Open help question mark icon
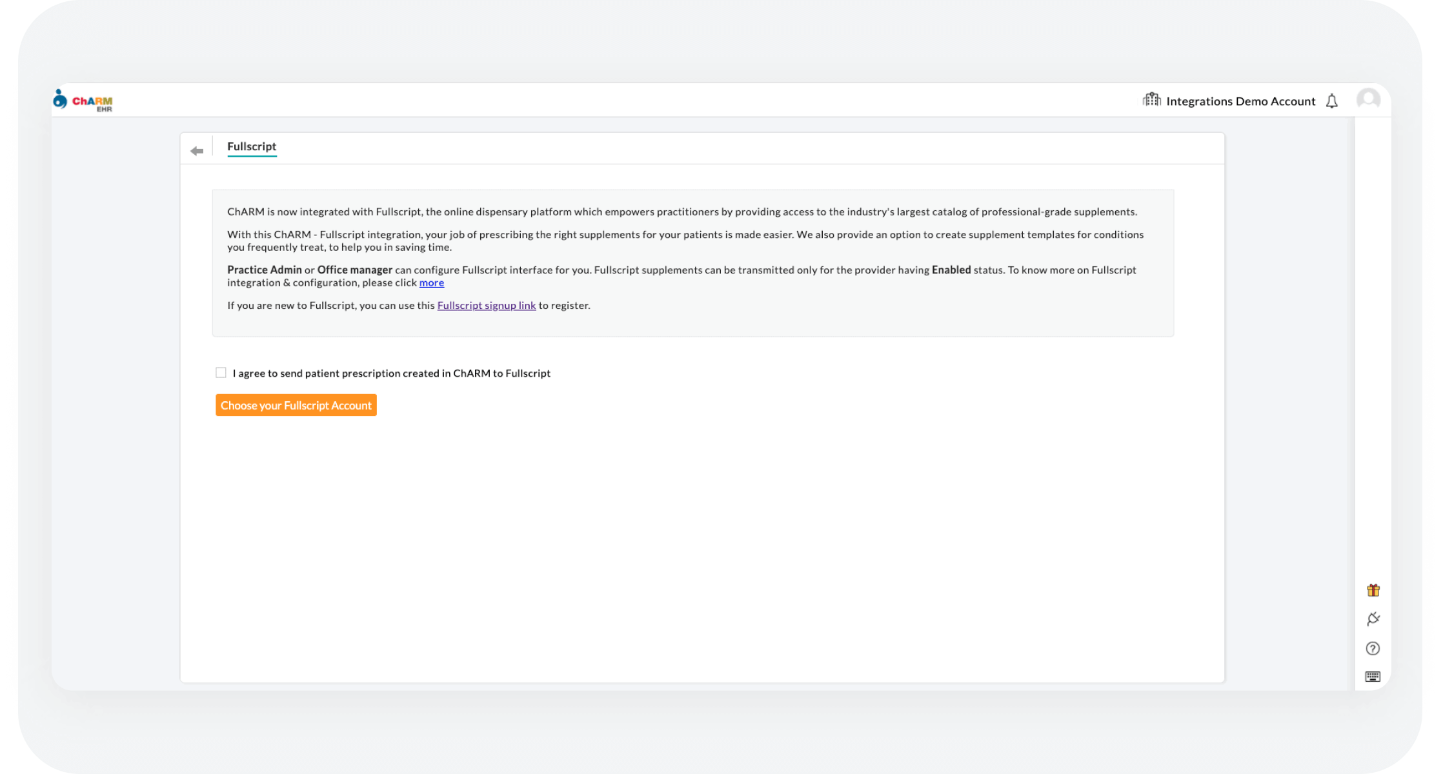This screenshot has height=774, width=1443. coord(1373,648)
